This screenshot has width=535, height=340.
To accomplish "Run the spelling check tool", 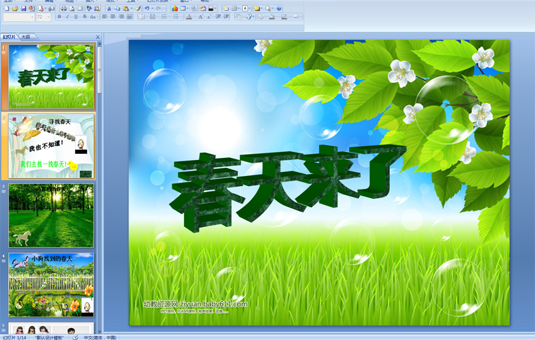I will pyautogui.click(x=89, y=9).
